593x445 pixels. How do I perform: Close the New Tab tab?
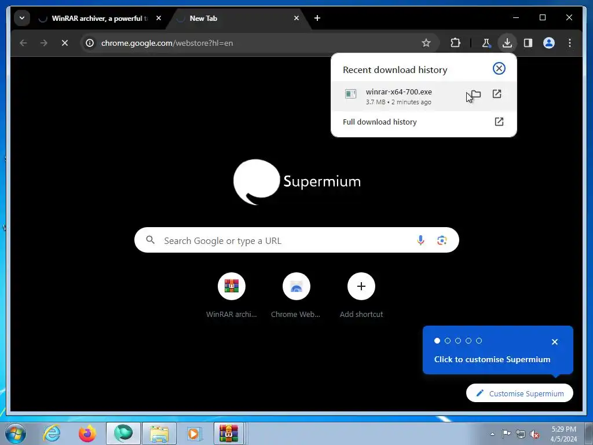[x=296, y=18]
